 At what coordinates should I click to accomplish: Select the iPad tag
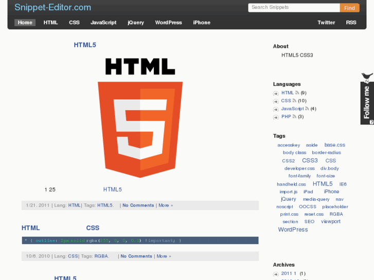[x=308, y=192]
